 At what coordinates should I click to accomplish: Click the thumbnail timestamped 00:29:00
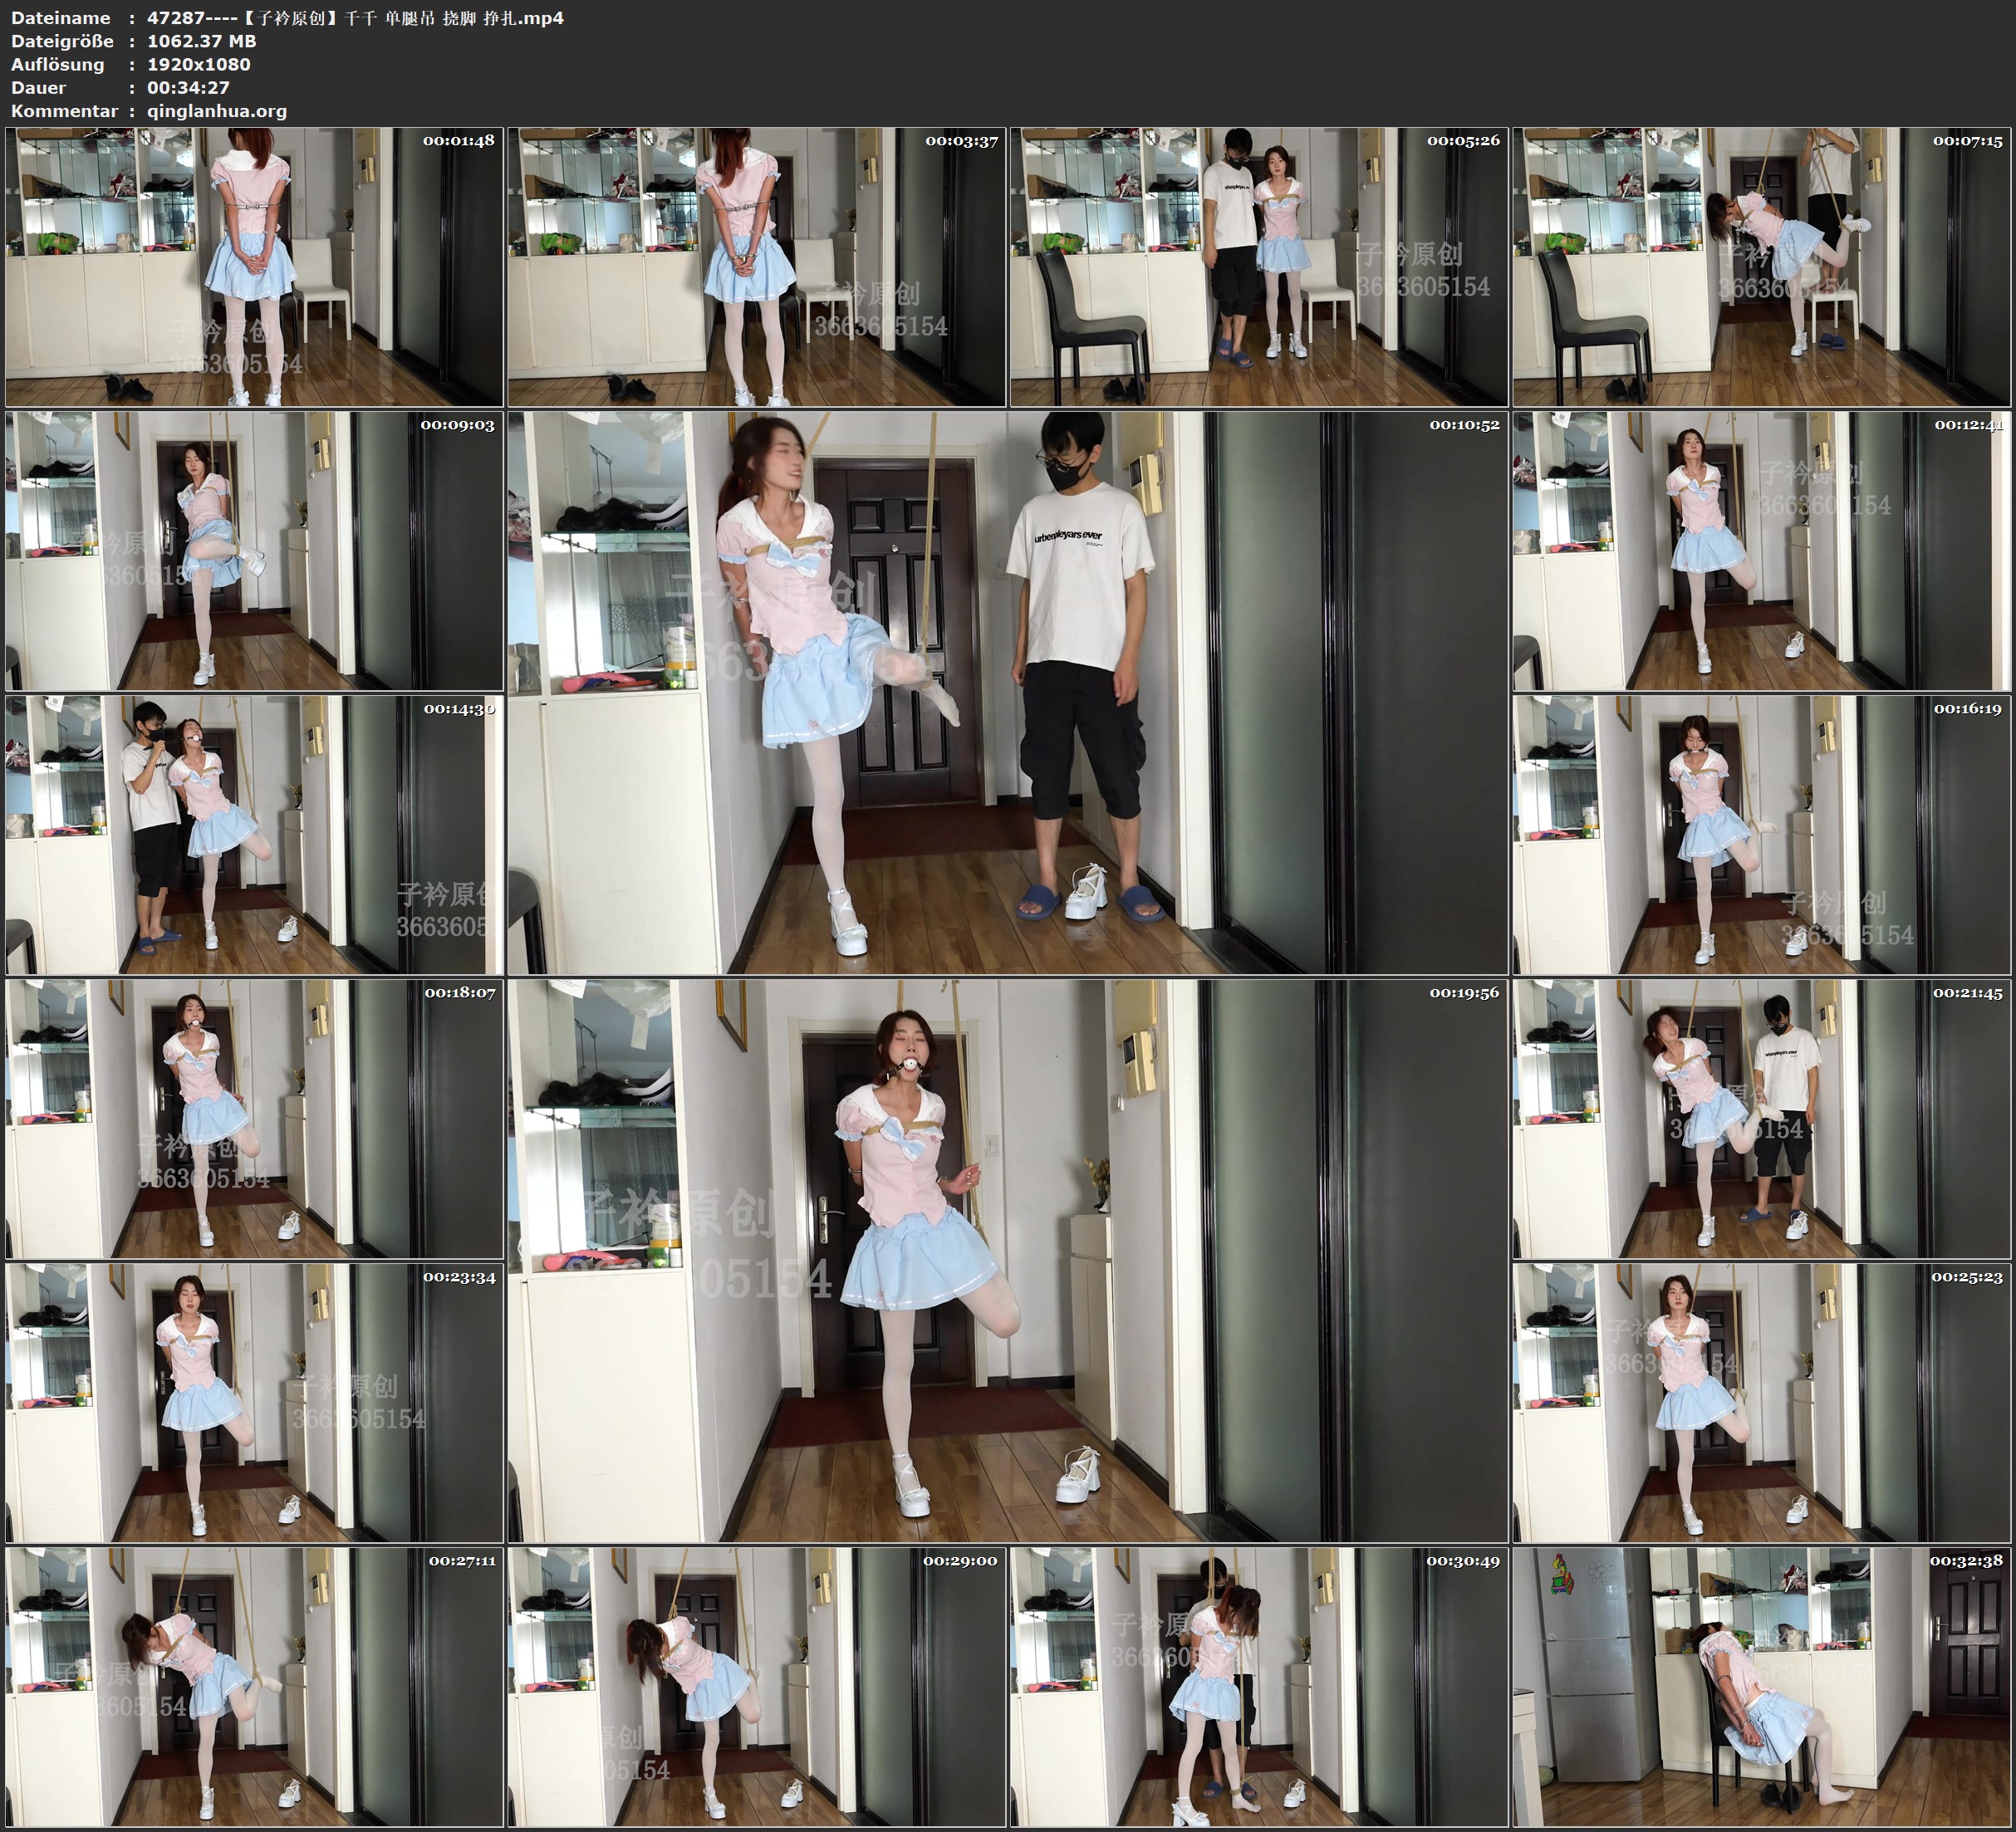[x=757, y=1686]
